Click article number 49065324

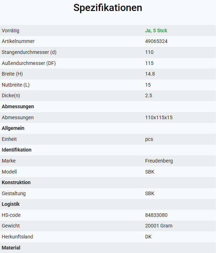[156, 41]
